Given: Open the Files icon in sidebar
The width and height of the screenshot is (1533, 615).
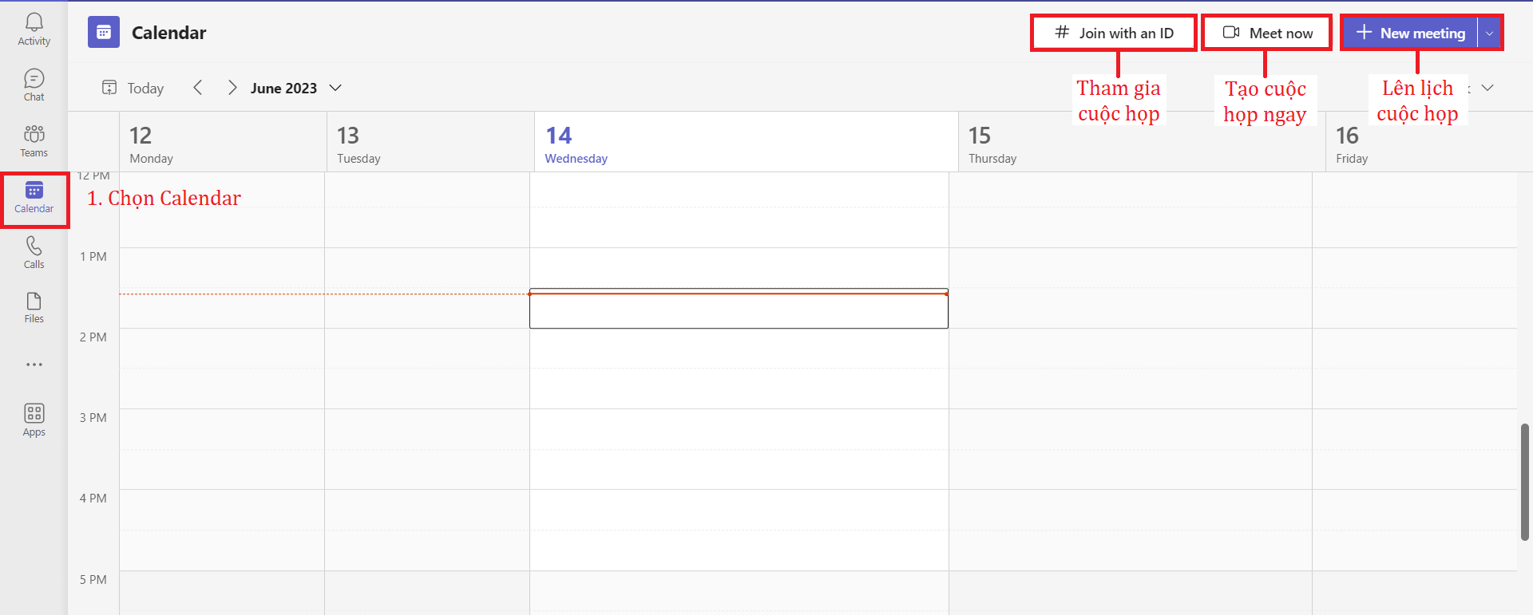Looking at the screenshot, I should [34, 307].
